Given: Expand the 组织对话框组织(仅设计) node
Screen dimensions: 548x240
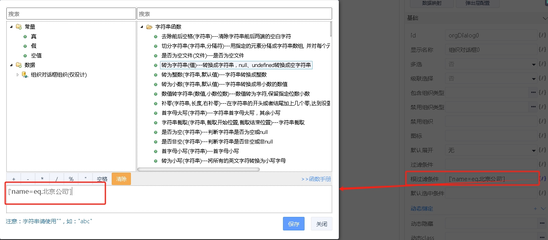Looking at the screenshot, I should 18,75.
